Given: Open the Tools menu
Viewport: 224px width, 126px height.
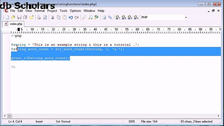Looking at the screenshot, I should click(63, 11).
